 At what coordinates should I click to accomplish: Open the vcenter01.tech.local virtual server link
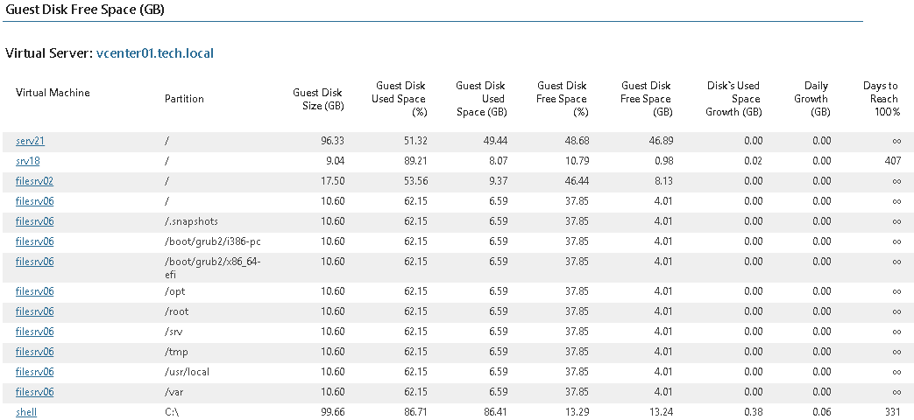pyautogui.click(x=155, y=53)
